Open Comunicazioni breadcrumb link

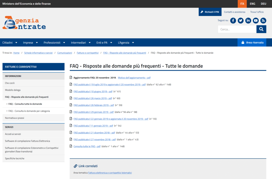(x=65, y=53)
